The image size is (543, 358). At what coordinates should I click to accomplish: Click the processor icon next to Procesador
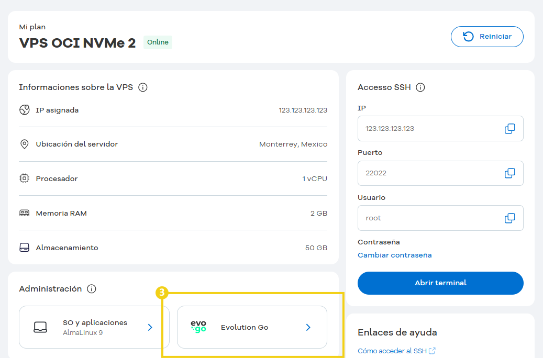coord(24,178)
